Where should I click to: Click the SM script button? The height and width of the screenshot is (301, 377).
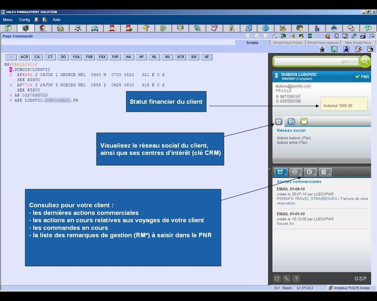tap(193, 57)
